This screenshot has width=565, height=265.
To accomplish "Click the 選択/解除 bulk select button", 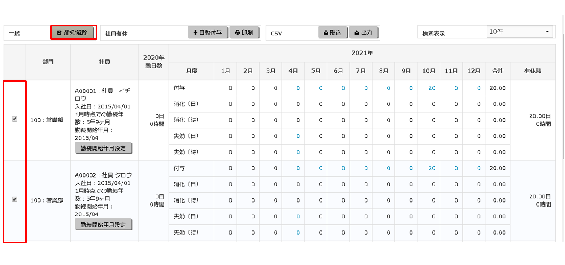I will (72, 33).
